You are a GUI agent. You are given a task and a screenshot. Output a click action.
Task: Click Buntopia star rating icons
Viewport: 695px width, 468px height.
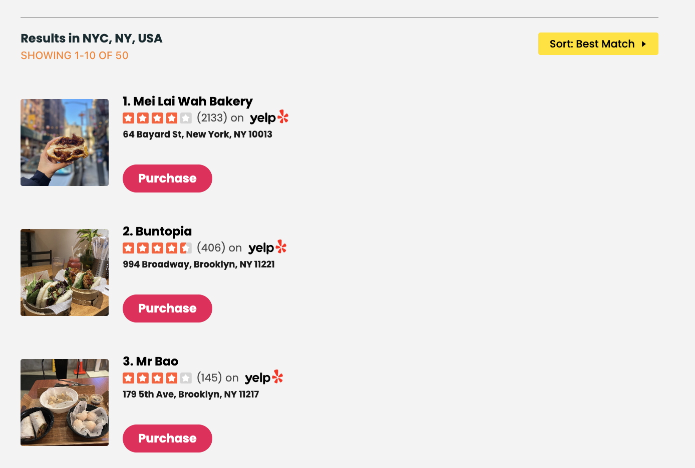157,248
